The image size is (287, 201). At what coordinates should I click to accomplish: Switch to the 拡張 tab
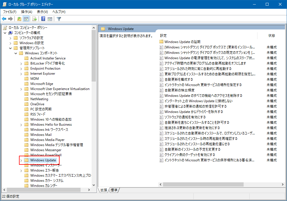click(x=104, y=190)
